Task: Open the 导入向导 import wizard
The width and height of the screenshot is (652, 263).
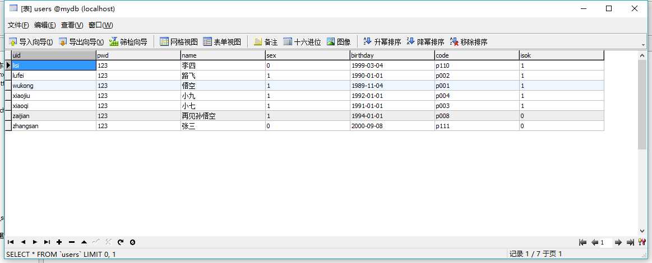Action: pyautogui.click(x=31, y=42)
